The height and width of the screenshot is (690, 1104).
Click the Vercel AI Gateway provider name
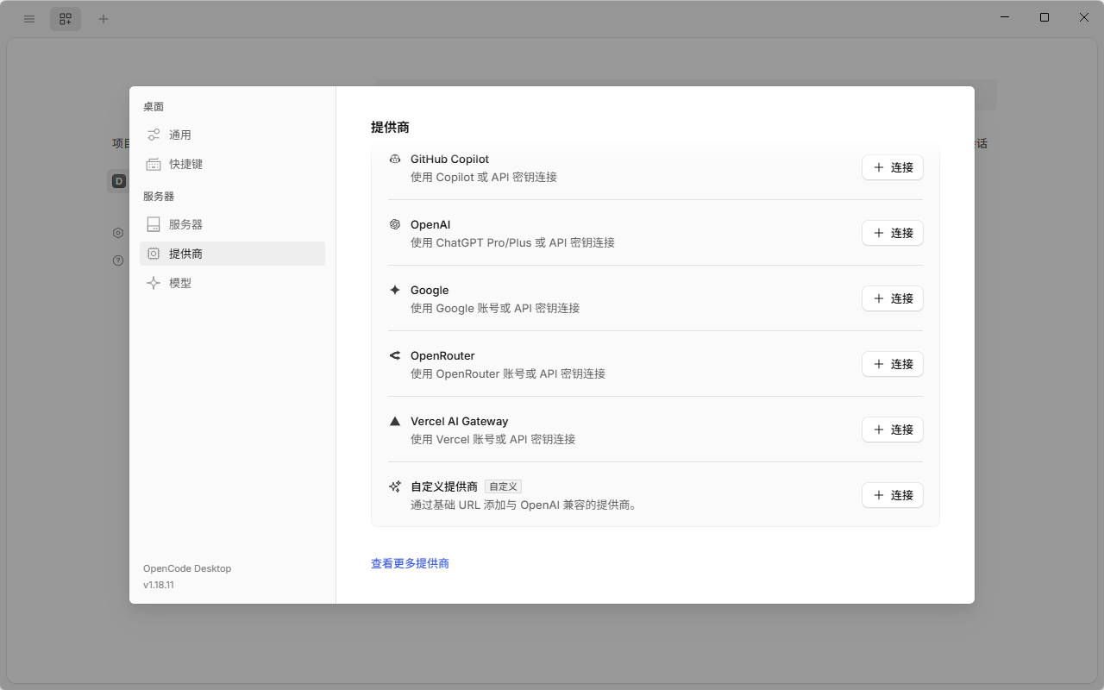(459, 421)
